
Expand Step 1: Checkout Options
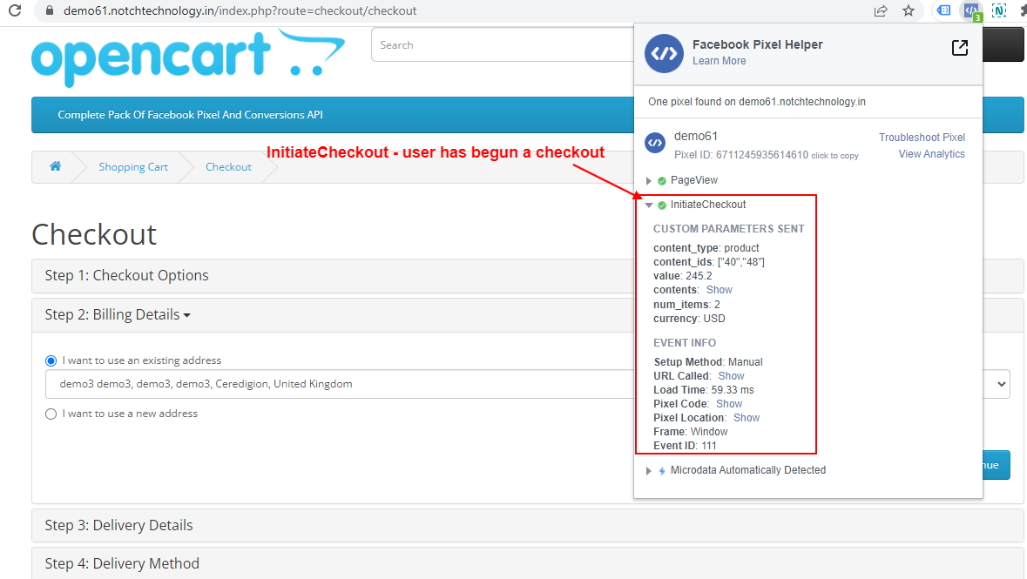(x=126, y=276)
